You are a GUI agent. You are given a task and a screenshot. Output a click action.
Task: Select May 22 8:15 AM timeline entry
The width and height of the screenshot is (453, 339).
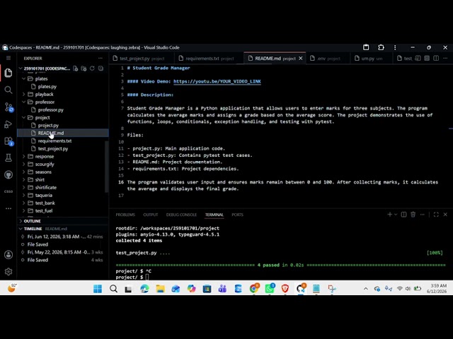pyautogui.click(x=63, y=252)
